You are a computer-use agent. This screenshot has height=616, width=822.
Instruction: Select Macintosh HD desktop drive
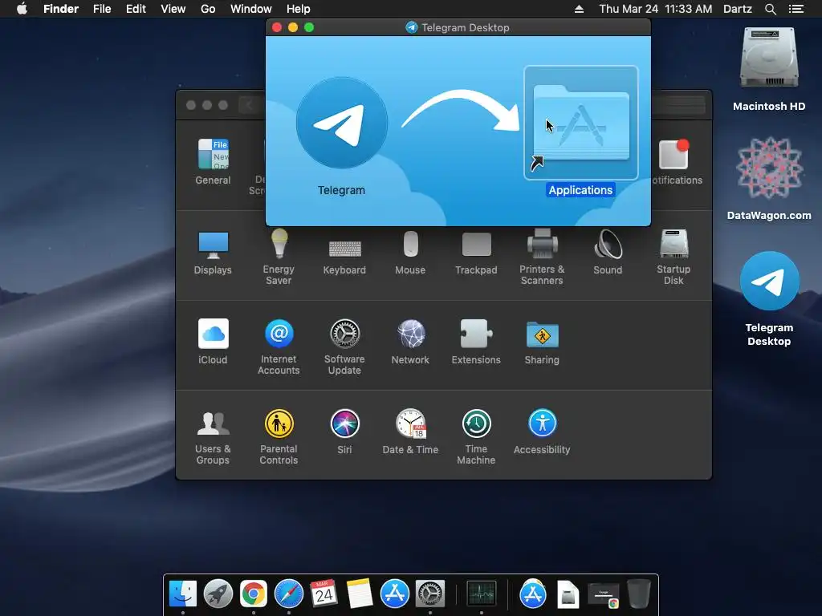coord(769,69)
